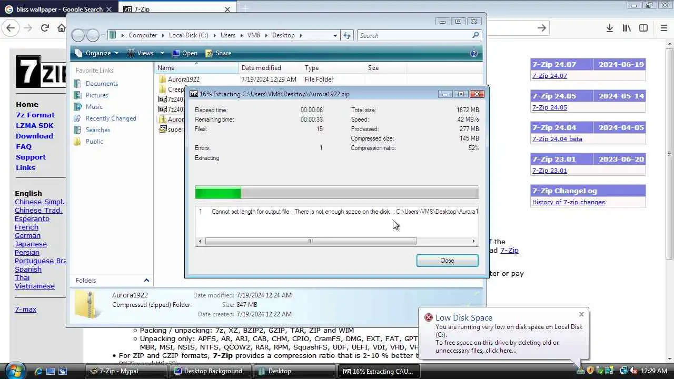Screen dimensions: 674x379
Task: Sort by the Date modified column header
Action: coord(270,68)
